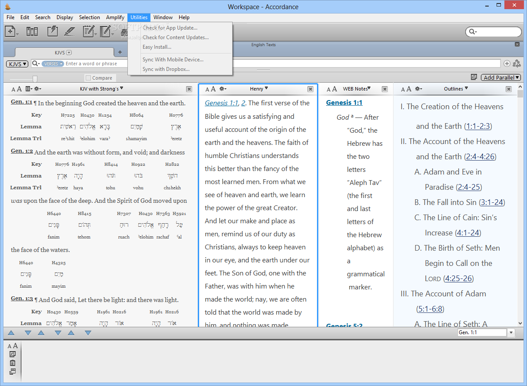The width and height of the screenshot is (527, 386).
Task: Follow the Genesis 1:1 link in Henry pane
Action: point(221,103)
